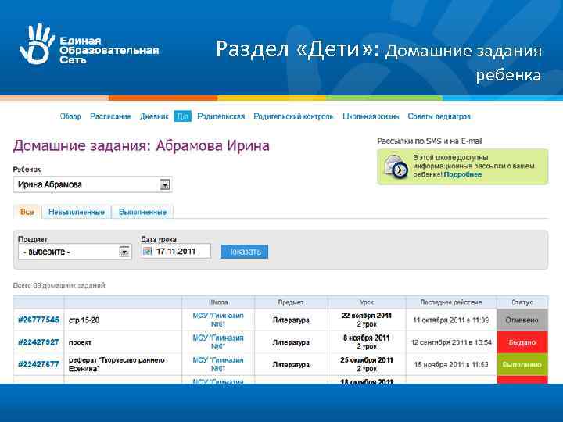Click the реферат 'Творчество раннего Есенина' description
The width and height of the screenshot is (563, 422).
[x=117, y=364]
